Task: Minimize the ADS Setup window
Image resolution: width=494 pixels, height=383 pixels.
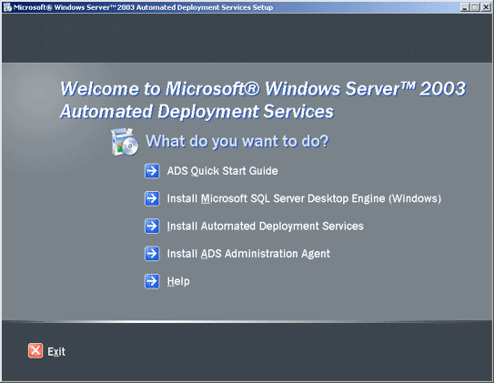Action: [465, 7]
